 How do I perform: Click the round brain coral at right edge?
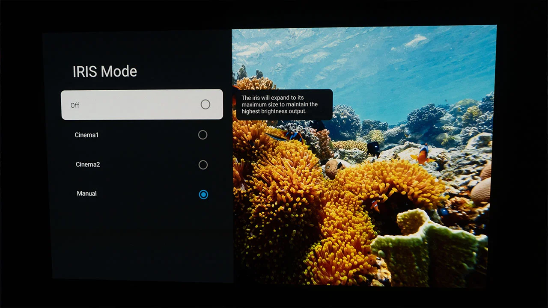coord(481,190)
